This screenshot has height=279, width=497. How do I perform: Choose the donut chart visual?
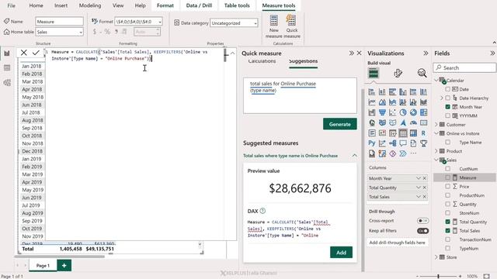(413, 112)
